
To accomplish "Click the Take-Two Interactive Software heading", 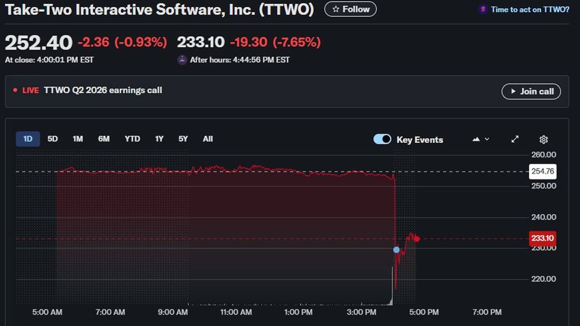I will pos(159,9).
